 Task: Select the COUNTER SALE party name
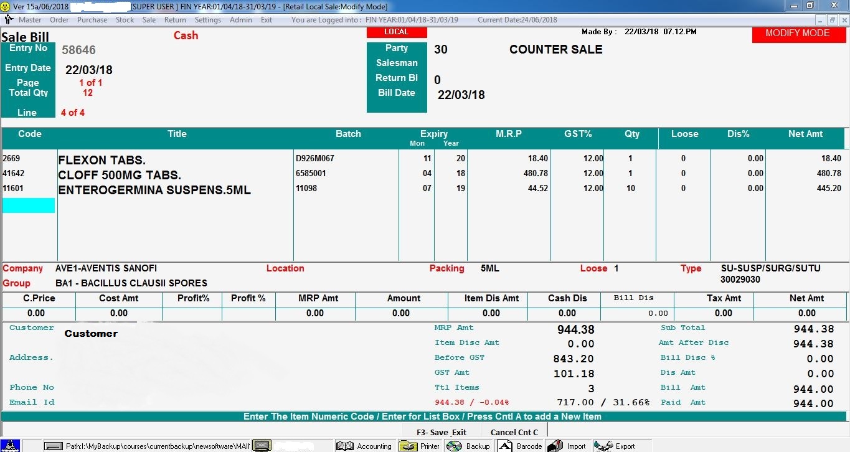[x=555, y=49]
